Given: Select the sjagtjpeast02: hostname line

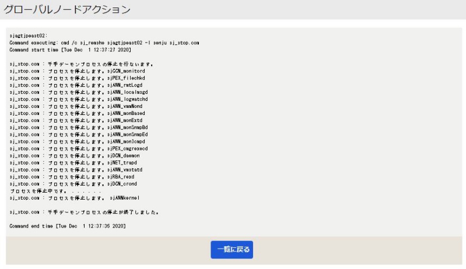Looking at the screenshot, I should coord(28,36).
